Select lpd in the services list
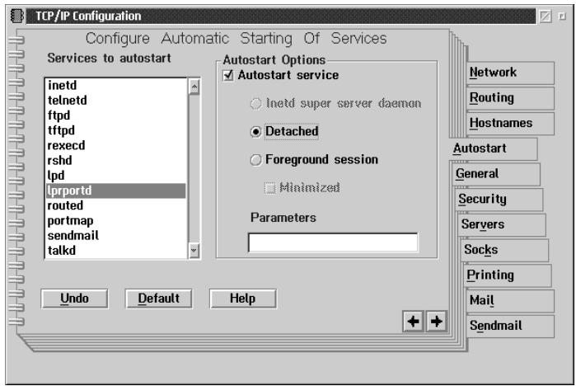This screenshot has height=386, width=576. click(x=115, y=176)
